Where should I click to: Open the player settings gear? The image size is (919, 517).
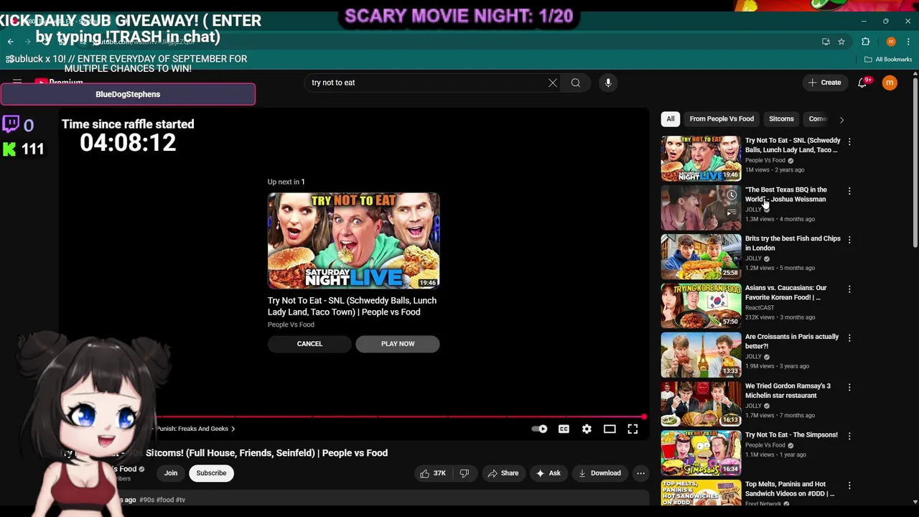pyautogui.click(x=587, y=429)
